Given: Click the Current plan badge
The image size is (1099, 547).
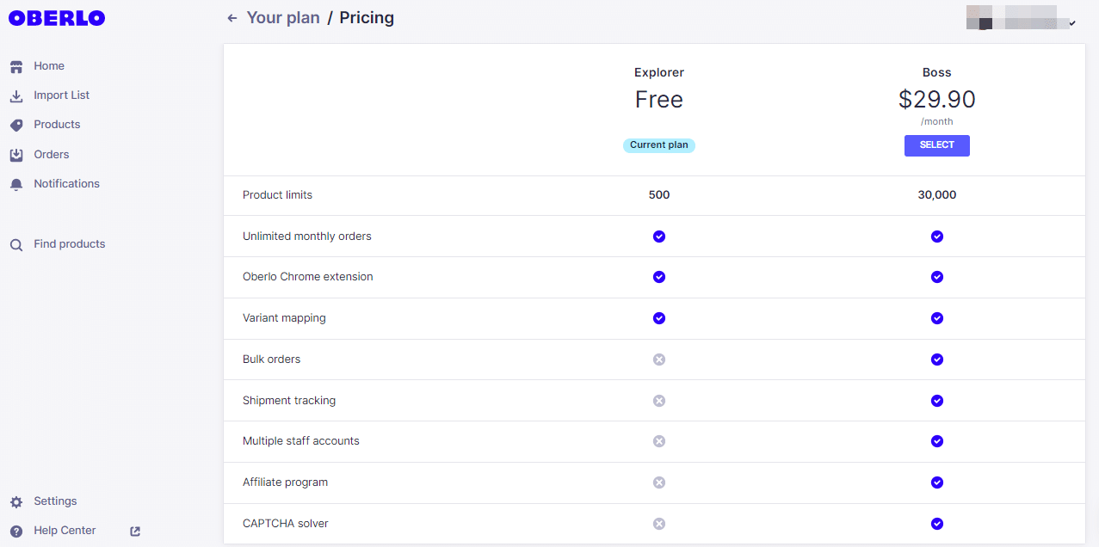Looking at the screenshot, I should 659,145.
